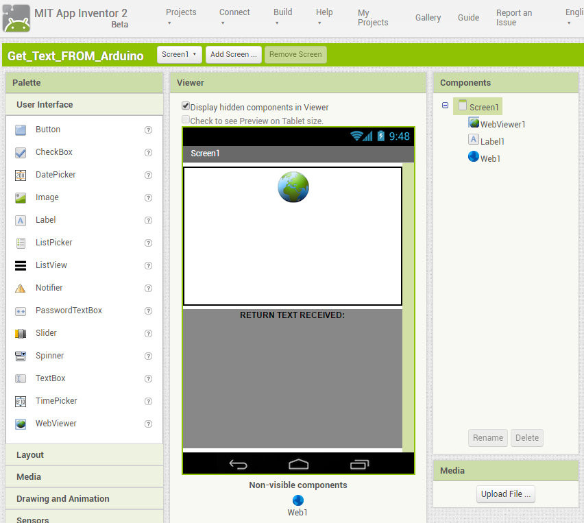Open help for the Spinner component
The height and width of the screenshot is (523, 584).
click(x=148, y=356)
